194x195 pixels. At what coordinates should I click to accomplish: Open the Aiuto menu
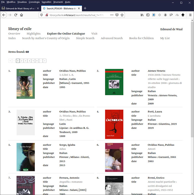pyautogui.click(x=68, y=2)
